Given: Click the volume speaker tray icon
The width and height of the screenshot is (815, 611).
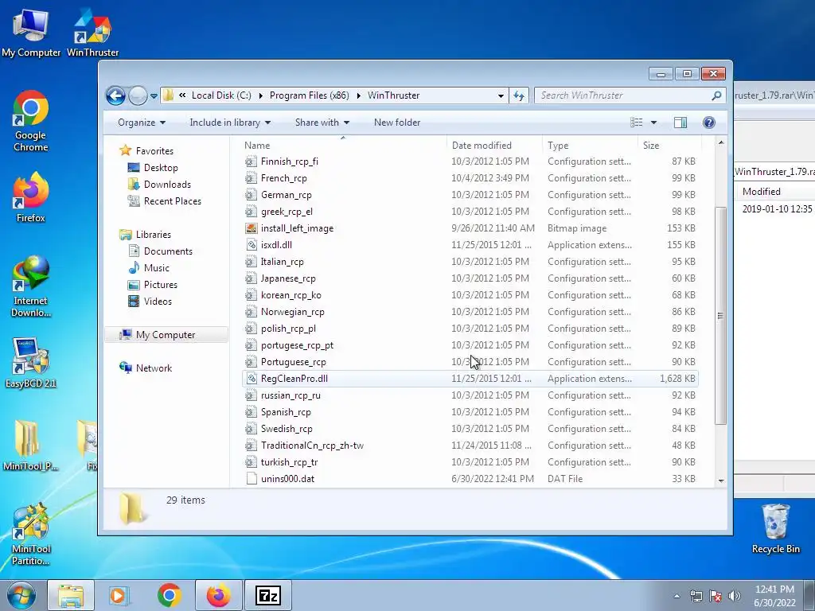Looking at the screenshot, I should [x=735, y=596].
